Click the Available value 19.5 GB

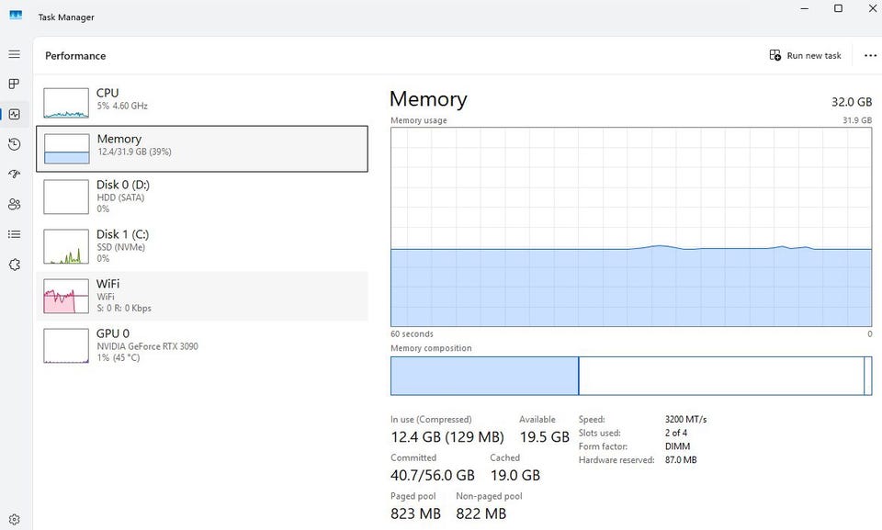544,437
